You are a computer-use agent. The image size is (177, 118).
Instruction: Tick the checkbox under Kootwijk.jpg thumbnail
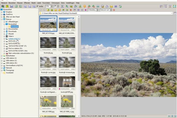click(x=41, y=49)
